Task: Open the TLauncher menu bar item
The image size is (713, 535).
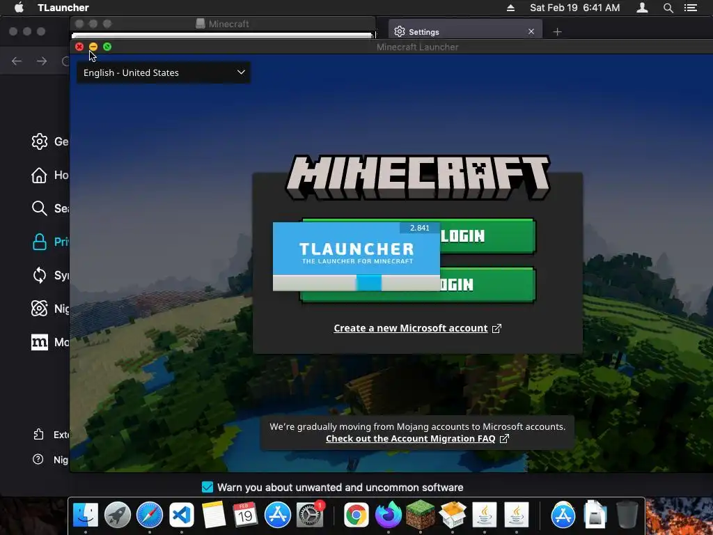Action: [63, 8]
